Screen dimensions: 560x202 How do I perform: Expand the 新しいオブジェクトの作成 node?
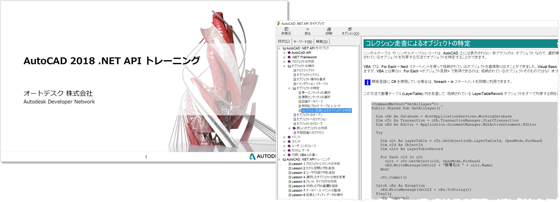point(289,128)
